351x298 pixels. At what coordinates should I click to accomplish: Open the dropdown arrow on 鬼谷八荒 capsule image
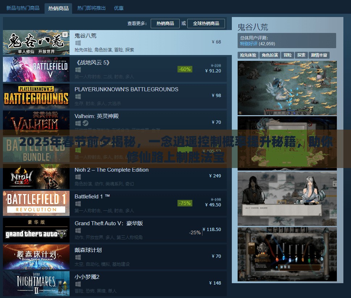[x=65, y=34]
